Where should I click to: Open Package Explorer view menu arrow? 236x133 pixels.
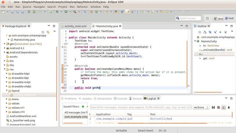point(55,31)
